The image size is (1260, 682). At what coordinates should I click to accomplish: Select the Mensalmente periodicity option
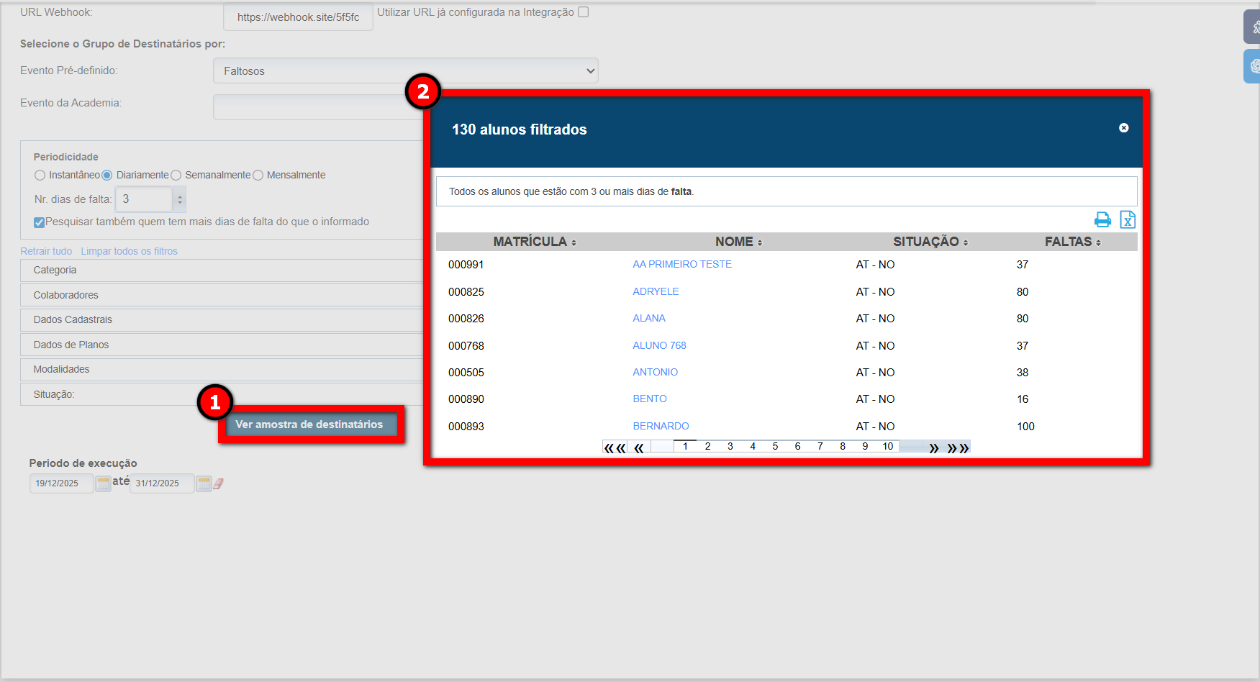pos(258,176)
